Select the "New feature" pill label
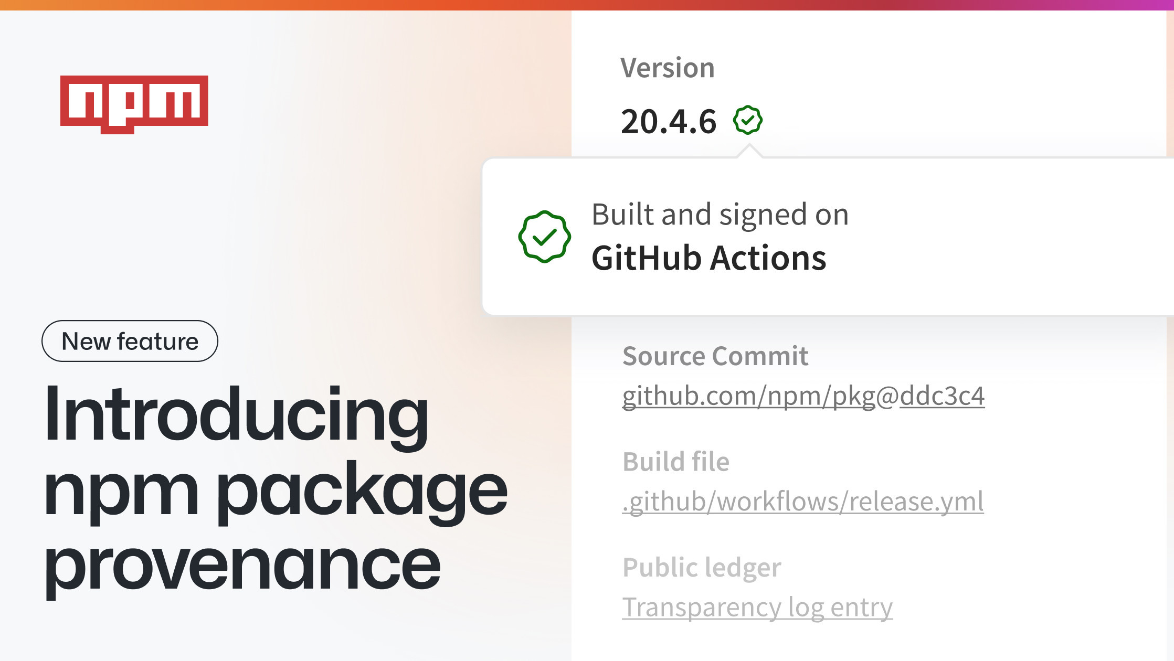 point(130,341)
